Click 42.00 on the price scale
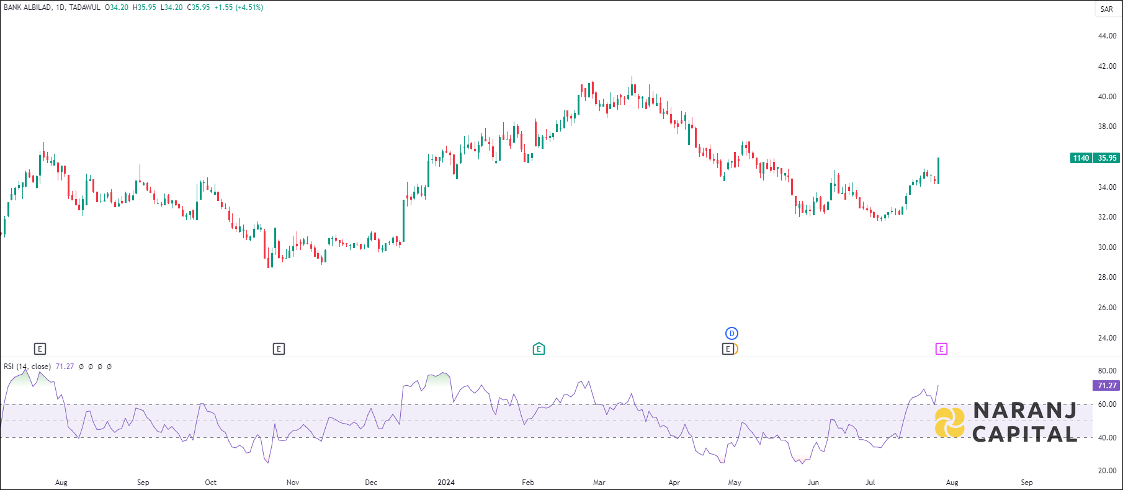Screen dimensions: 1123x490 (x=1107, y=66)
